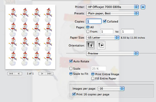Viewport: 156px width, 102px height.
Task: Open the Paper Size dropdown US Letter
Action: tap(103, 38)
